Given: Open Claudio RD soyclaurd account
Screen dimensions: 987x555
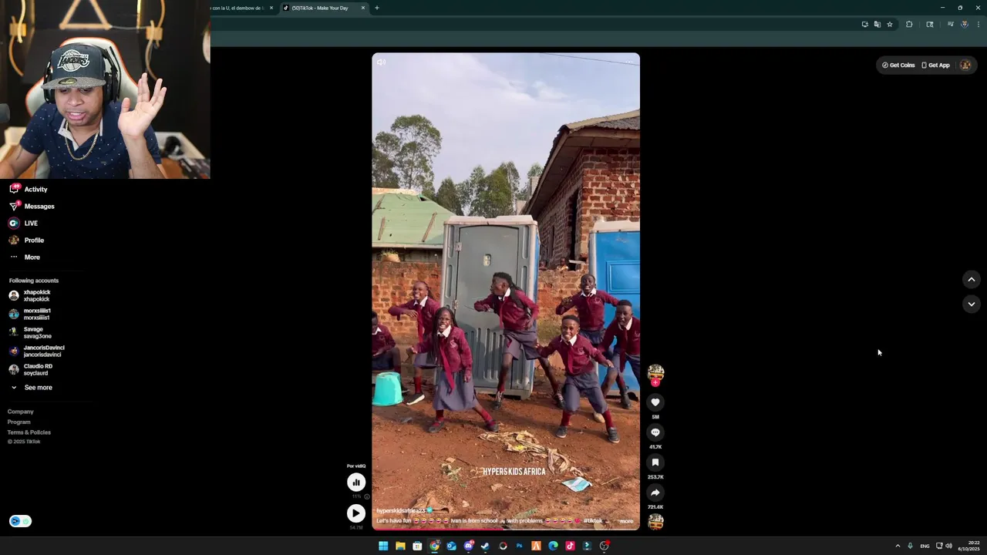Looking at the screenshot, I should coord(30,369).
